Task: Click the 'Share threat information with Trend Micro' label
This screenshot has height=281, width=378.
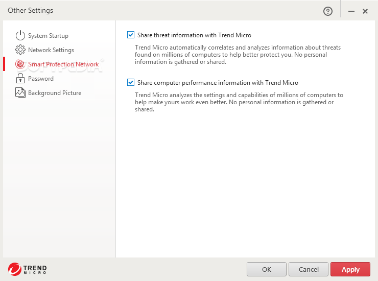Action: coord(194,35)
